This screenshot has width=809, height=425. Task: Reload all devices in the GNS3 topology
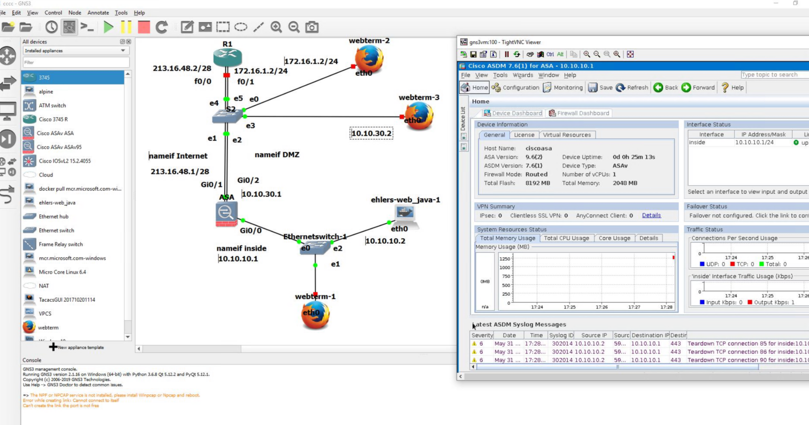pyautogui.click(x=162, y=27)
